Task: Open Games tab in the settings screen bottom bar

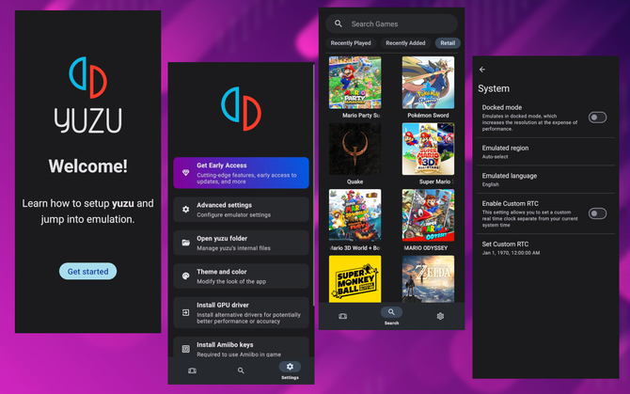Action: pos(192,370)
